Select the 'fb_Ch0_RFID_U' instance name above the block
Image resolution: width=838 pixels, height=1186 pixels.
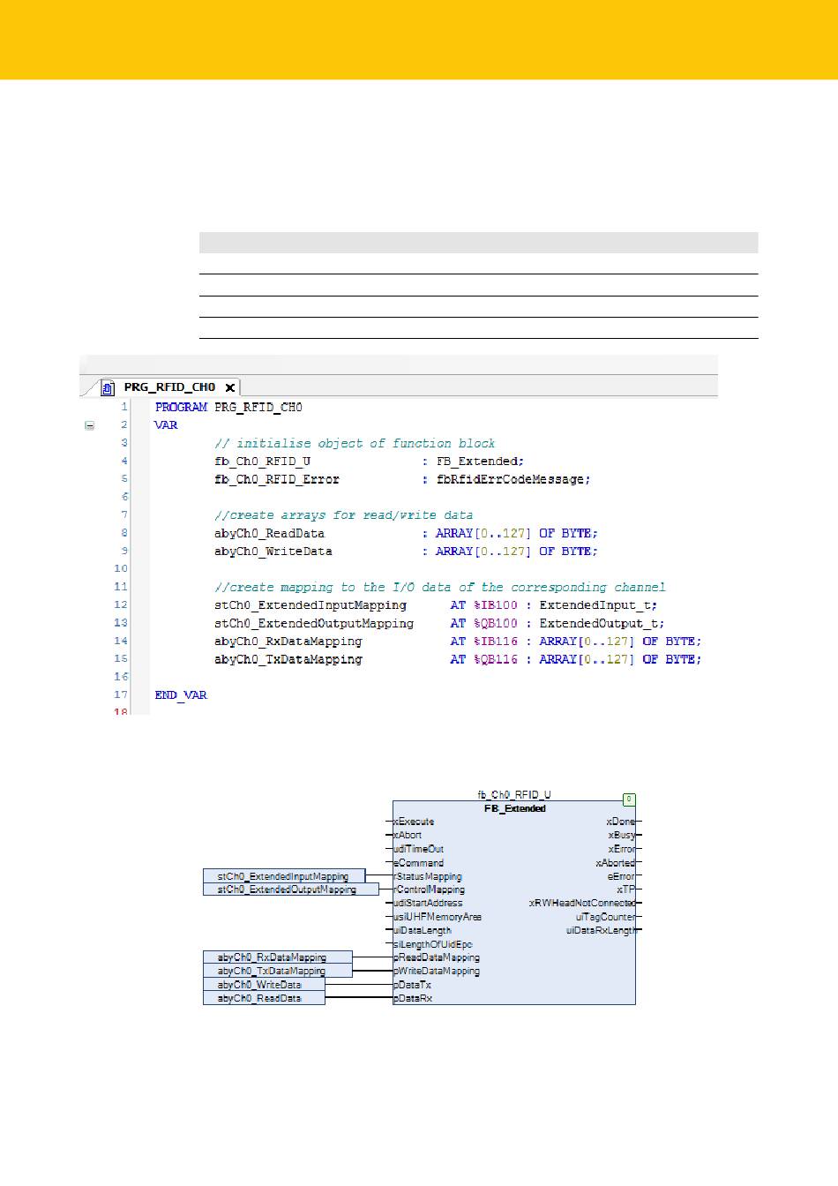coord(514,795)
